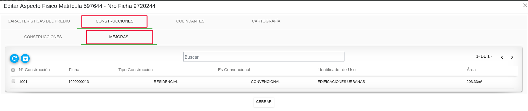Focus the Buscar search field
The width and height of the screenshot is (528, 111).
(x=264, y=57)
